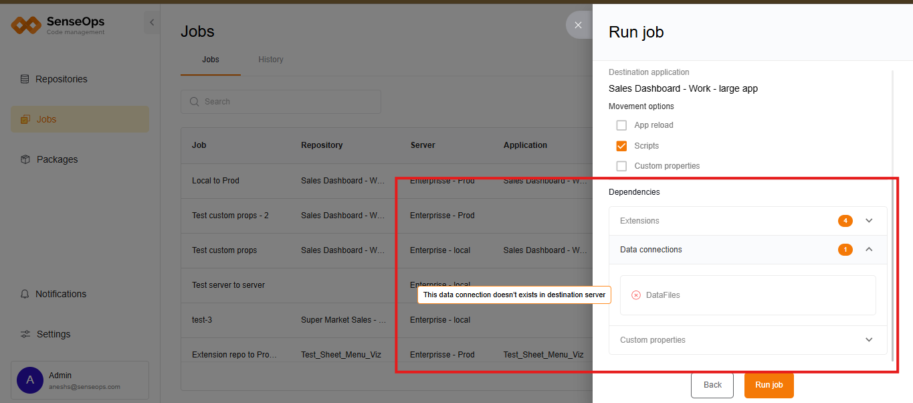The width and height of the screenshot is (913, 403).
Task: Click the Application column header
Action: click(x=525, y=145)
